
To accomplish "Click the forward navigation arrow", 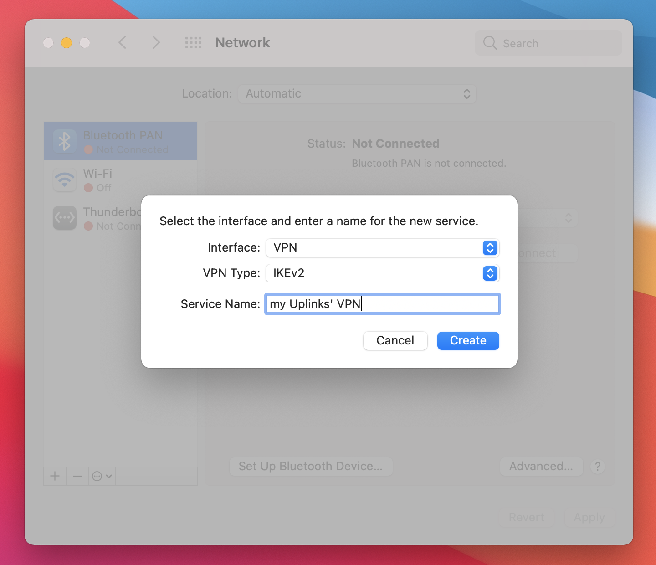I will coord(156,42).
